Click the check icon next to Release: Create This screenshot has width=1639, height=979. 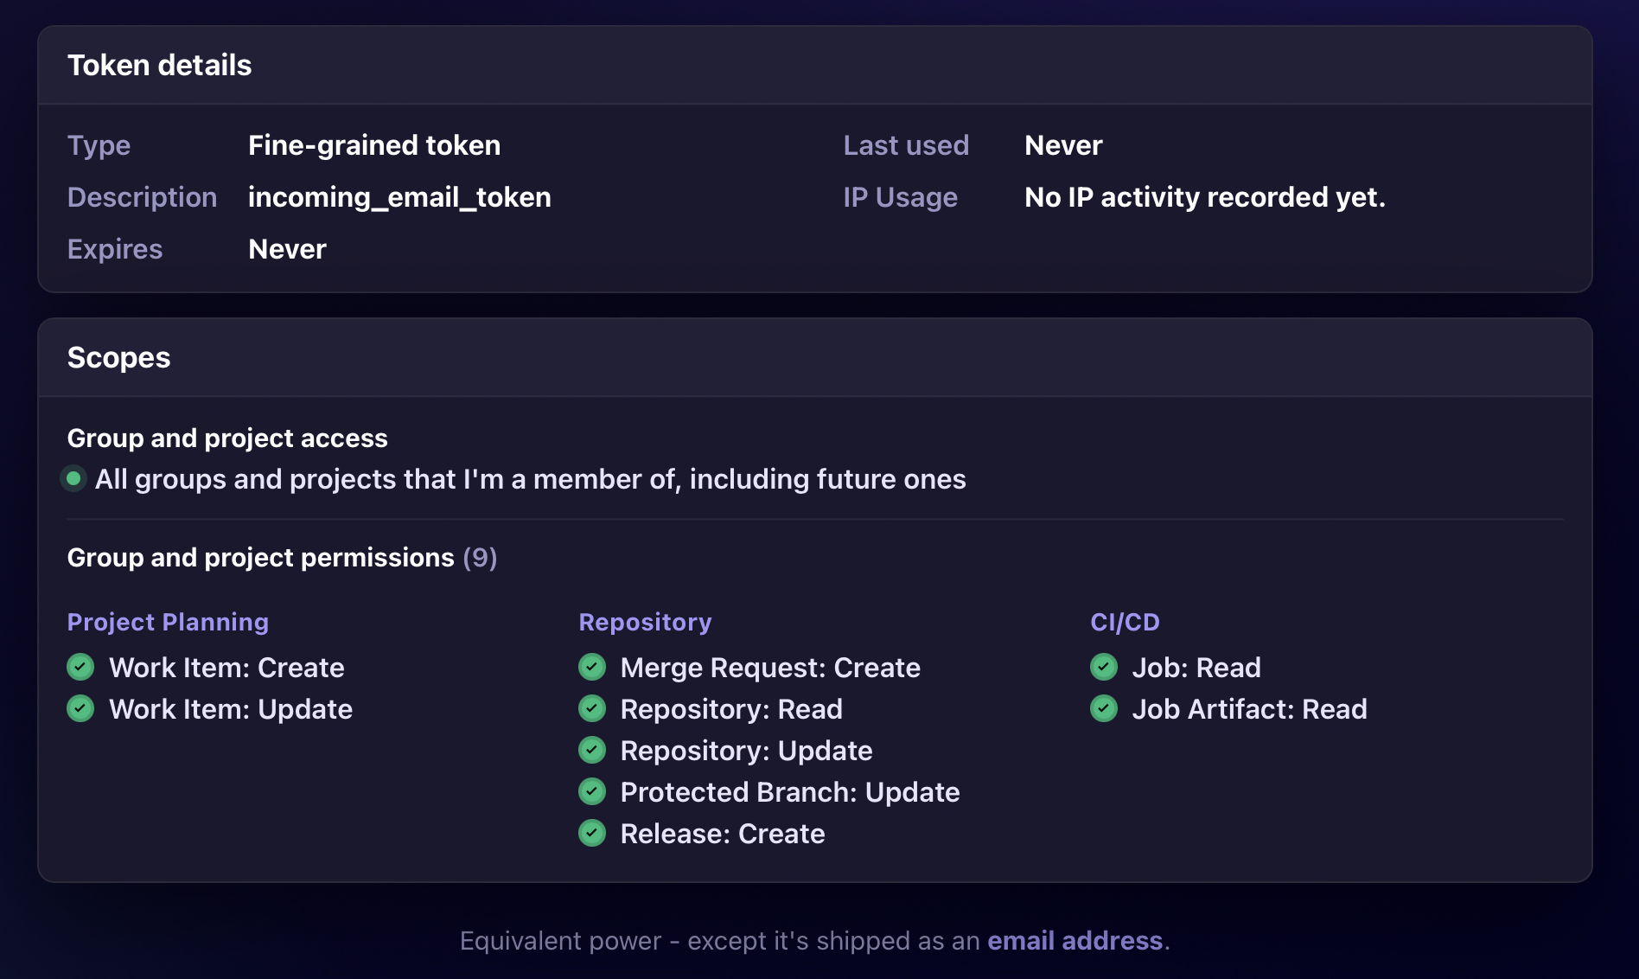click(592, 833)
